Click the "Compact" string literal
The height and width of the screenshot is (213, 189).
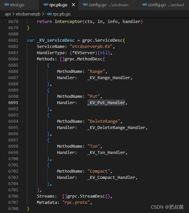point(99,171)
